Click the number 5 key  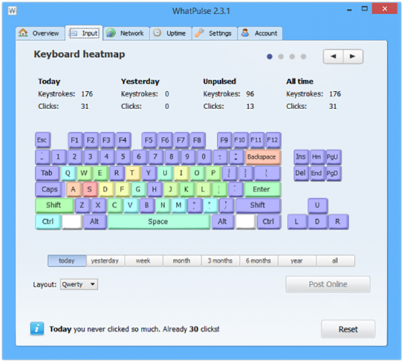pos(123,156)
